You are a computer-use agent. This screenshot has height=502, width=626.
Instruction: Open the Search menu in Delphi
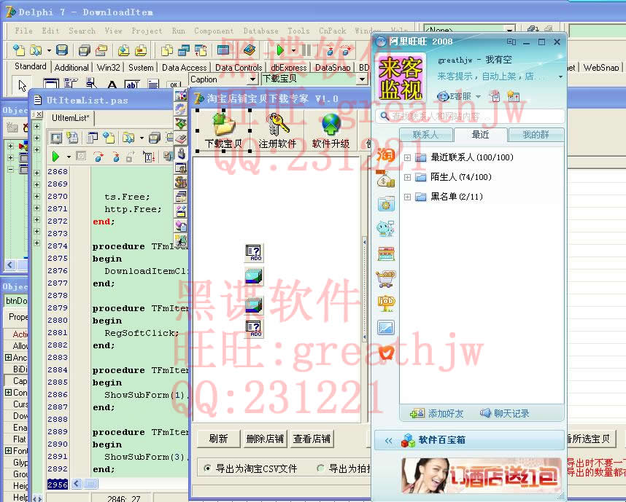[82, 31]
